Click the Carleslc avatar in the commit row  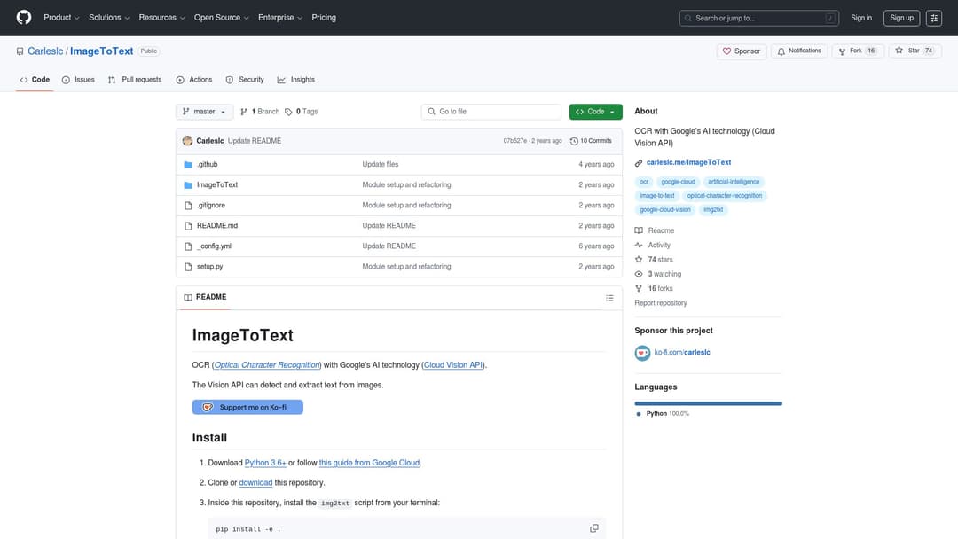tap(187, 141)
